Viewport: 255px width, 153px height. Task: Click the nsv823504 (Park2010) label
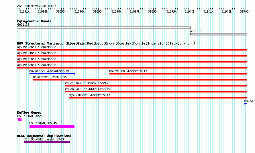(x=50, y=77)
